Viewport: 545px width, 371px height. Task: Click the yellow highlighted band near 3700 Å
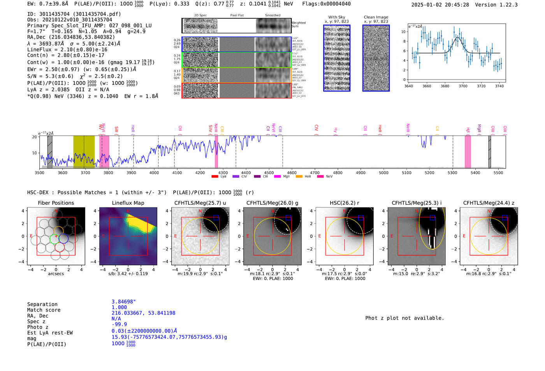84,152
